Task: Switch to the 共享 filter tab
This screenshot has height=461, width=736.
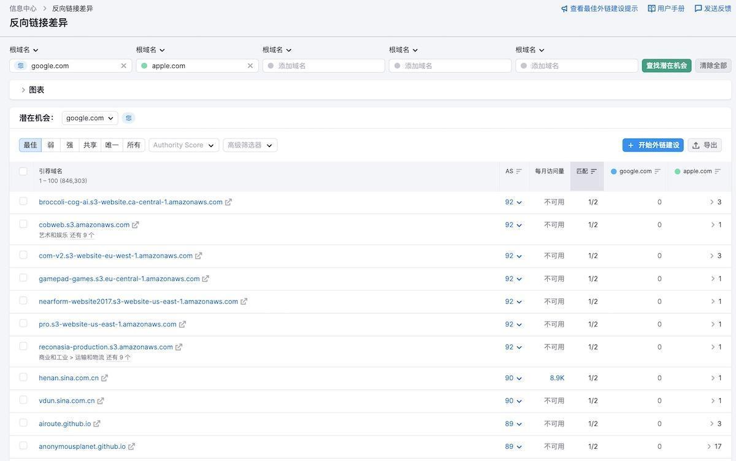Action: 90,145
